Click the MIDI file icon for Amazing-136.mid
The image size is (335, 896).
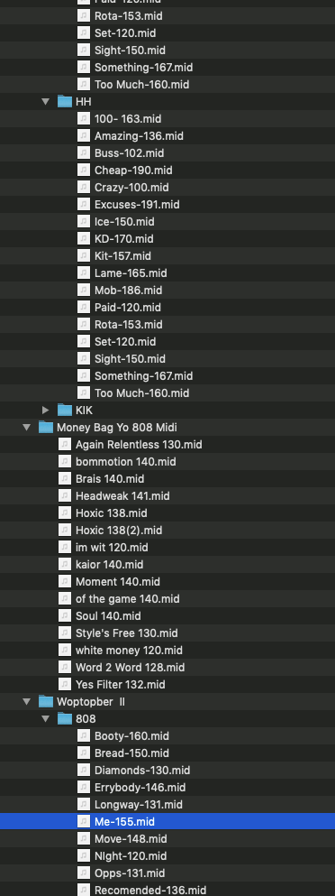pyautogui.click(x=84, y=136)
